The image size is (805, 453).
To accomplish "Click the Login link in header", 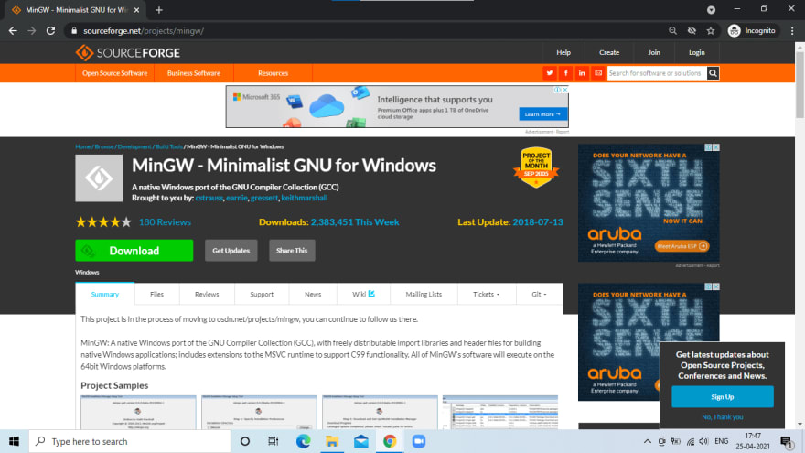I will click(x=696, y=52).
